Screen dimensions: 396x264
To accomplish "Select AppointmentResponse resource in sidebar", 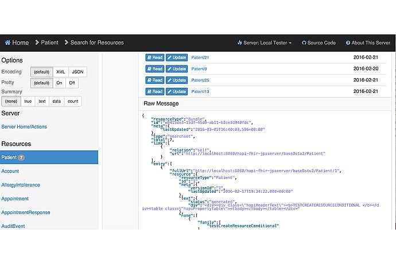I will pyautogui.click(x=26, y=212).
